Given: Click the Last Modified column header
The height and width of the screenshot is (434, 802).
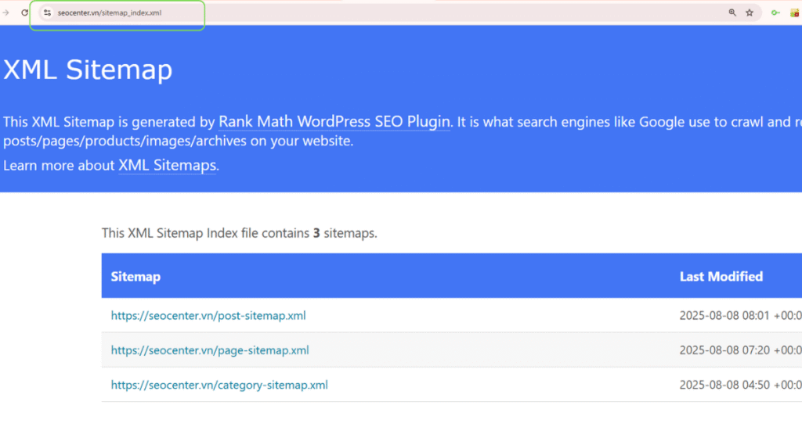Looking at the screenshot, I should 721,277.
